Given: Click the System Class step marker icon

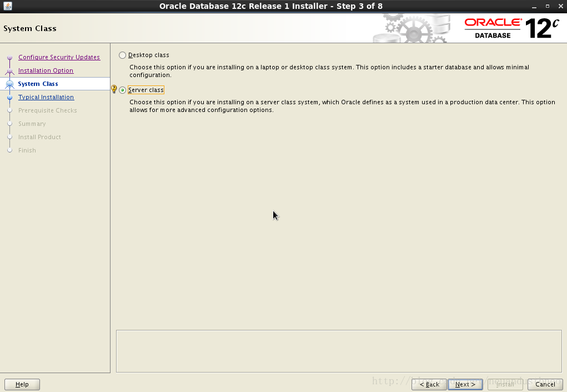Looking at the screenshot, I should (x=10, y=84).
